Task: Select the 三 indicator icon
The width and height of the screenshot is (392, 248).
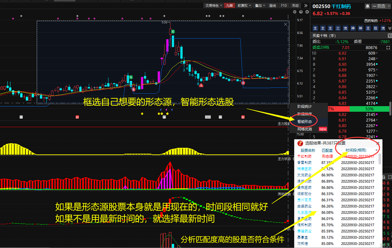Action: 338,28
